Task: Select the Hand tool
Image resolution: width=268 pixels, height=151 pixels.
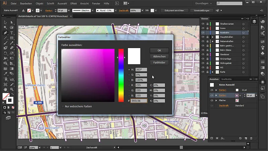Action: [x=5, y=89]
